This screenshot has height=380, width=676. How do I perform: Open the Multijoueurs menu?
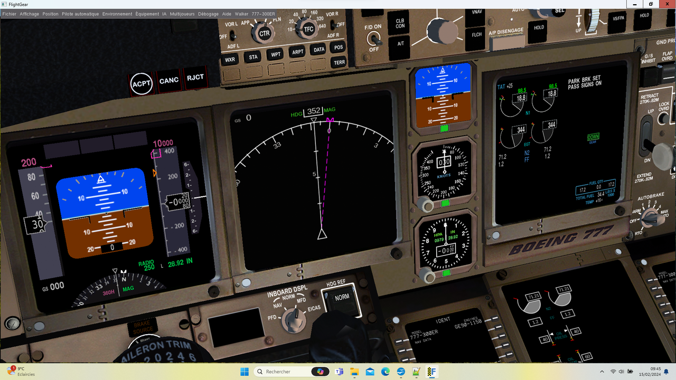(182, 14)
